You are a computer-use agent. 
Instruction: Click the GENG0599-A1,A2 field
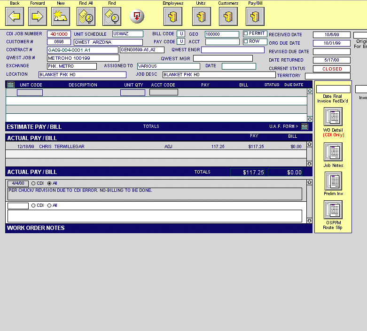[142, 50]
